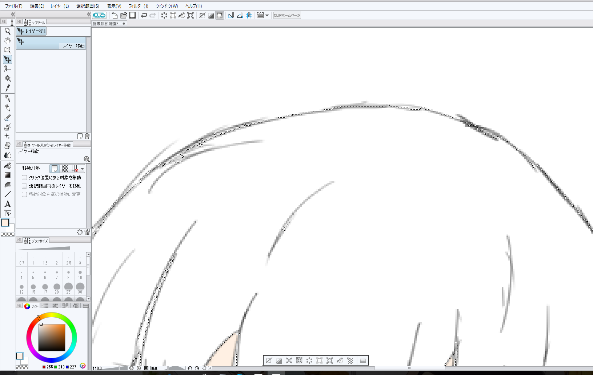
Task: Select the Eraser tool in the toolbox
Action: [7, 146]
